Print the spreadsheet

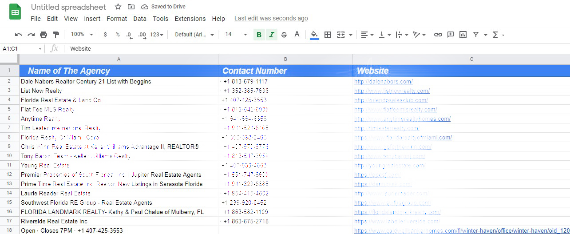(x=44, y=35)
